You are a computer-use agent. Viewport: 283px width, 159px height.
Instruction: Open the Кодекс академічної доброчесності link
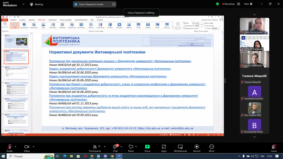(110, 69)
